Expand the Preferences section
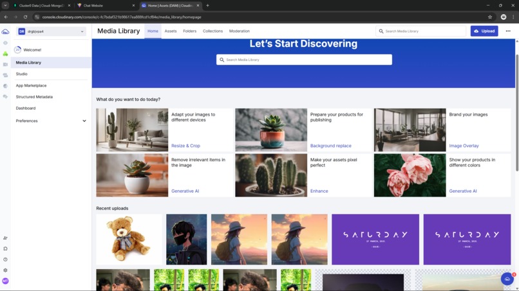 click(51, 121)
